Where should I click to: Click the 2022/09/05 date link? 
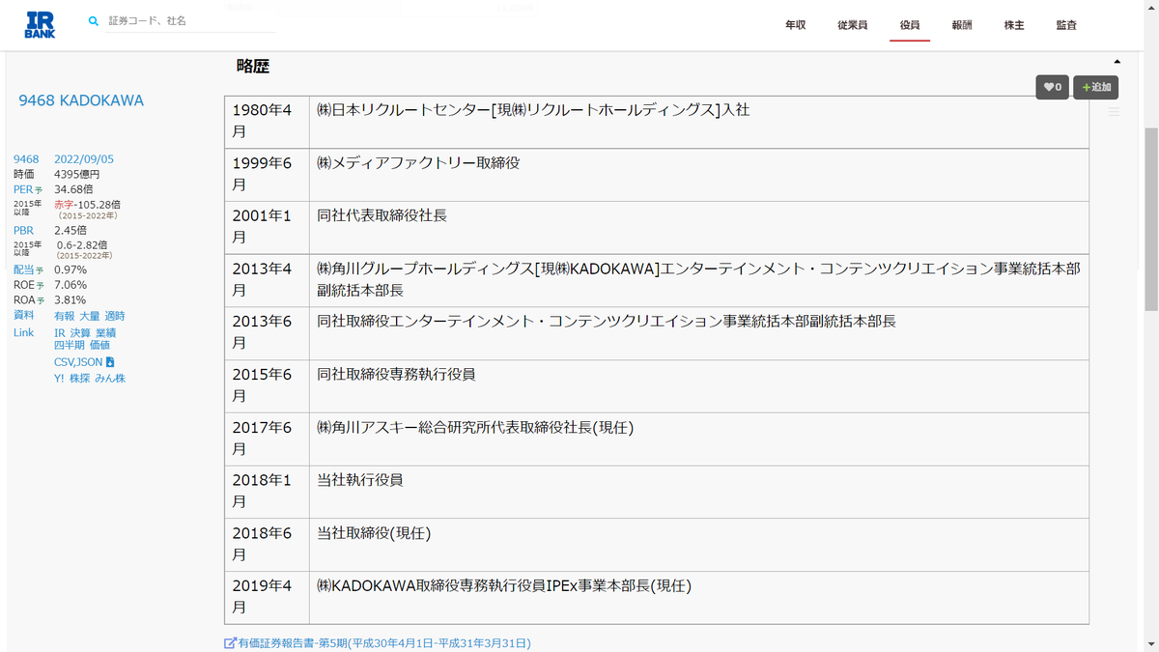[x=84, y=159]
